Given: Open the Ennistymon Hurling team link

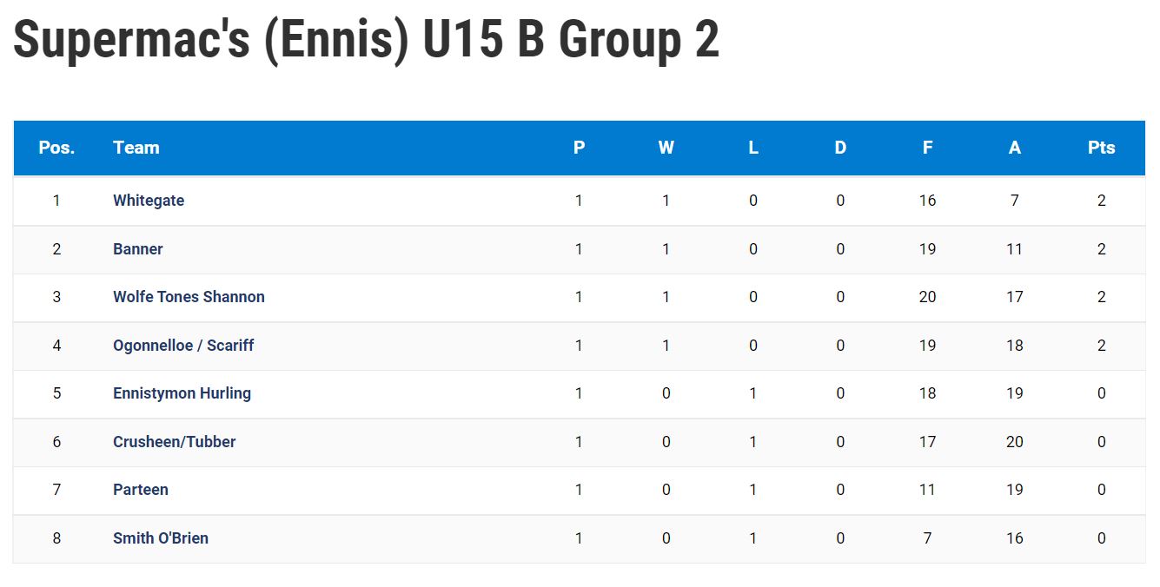Looking at the screenshot, I should (182, 393).
